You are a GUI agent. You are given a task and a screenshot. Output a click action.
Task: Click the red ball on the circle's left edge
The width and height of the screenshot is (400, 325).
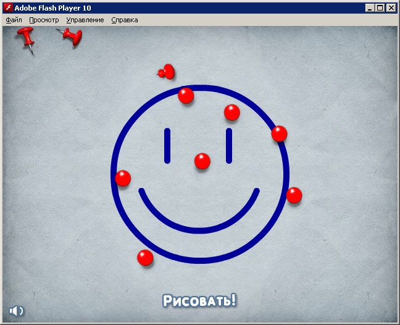pyautogui.click(x=123, y=179)
